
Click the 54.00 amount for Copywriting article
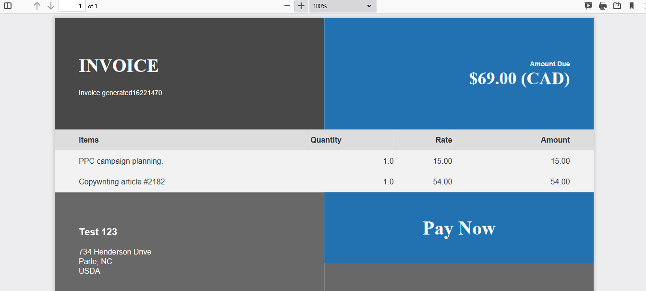click(x=560, y=182)
